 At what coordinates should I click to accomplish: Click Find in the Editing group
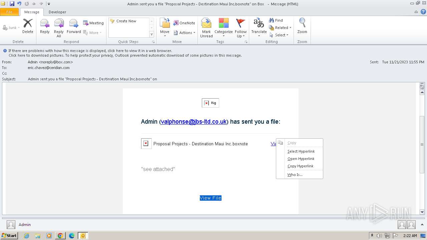coord(276,20)
